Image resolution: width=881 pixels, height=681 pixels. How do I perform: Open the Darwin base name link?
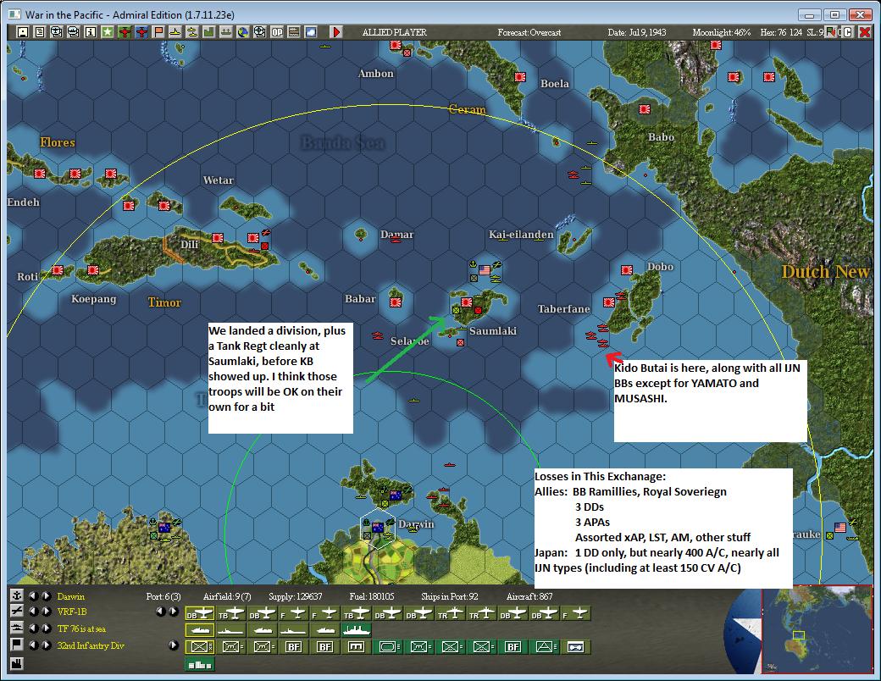click(x=71, y=596)
